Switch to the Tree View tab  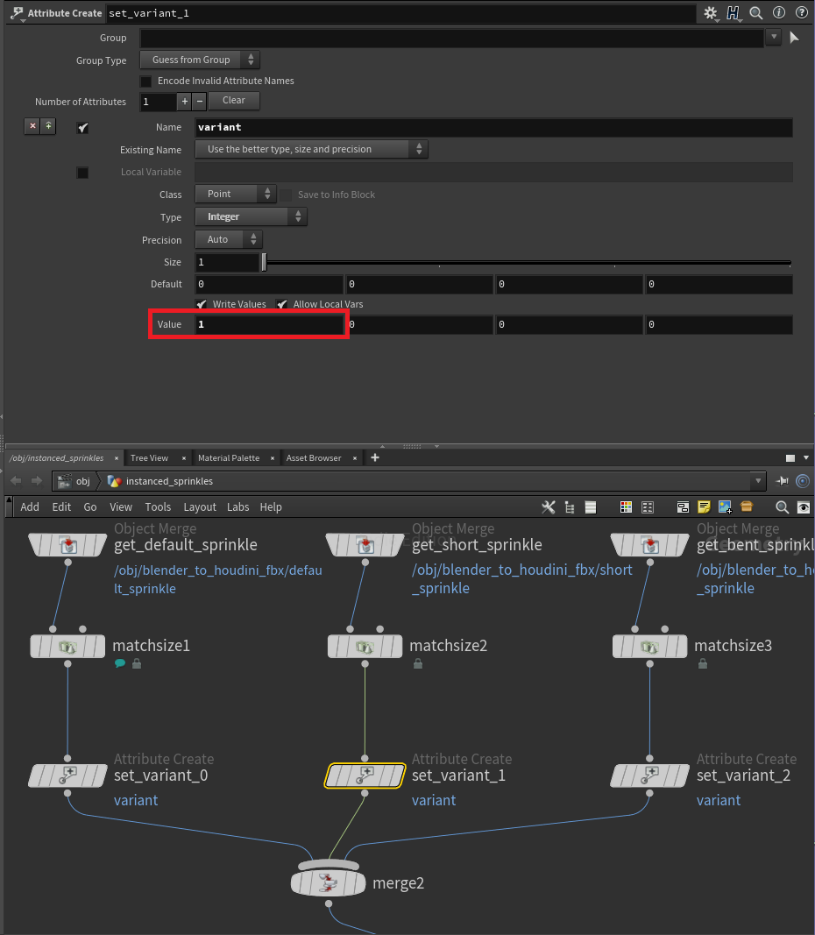click(149, 457)
